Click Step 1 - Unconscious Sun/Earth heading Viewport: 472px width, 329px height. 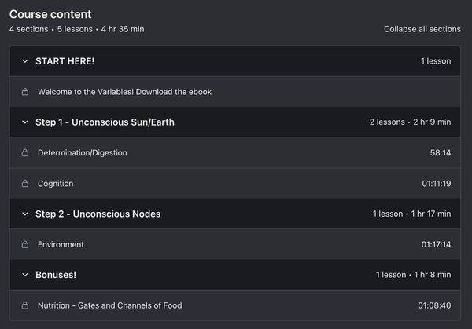coord(105,122)
